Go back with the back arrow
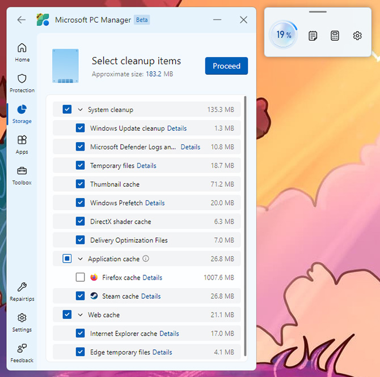 point(22,20)
